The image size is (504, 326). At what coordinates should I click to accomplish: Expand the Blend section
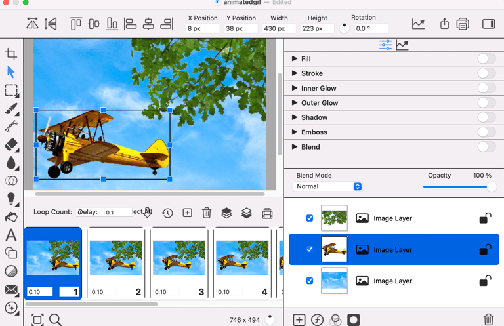(295, 147)
